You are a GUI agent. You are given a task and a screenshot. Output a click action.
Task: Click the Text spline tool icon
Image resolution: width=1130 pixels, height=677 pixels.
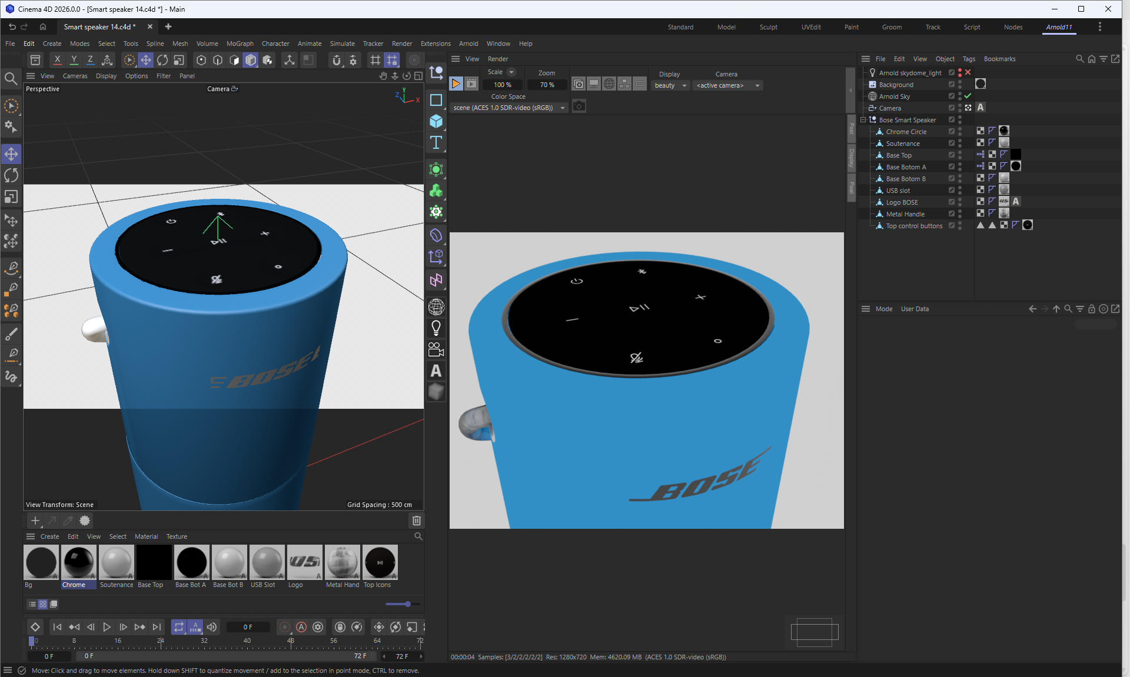click(x=436, y=142)
